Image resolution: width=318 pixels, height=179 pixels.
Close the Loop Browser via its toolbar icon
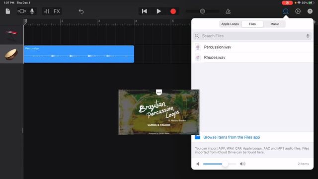pyautogui.click(x=286, y=11)
